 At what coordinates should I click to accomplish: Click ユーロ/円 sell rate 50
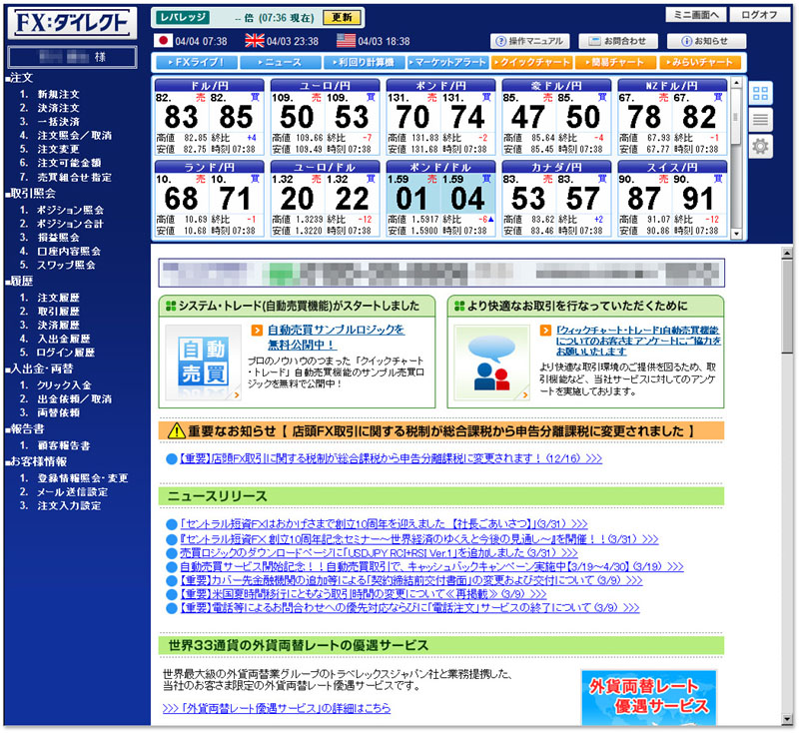pos(297,117)
